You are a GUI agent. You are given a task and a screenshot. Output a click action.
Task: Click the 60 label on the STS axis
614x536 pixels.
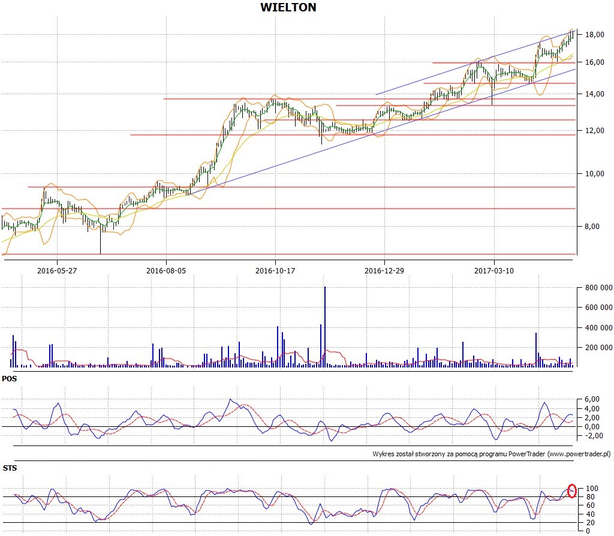coord(590,506)
